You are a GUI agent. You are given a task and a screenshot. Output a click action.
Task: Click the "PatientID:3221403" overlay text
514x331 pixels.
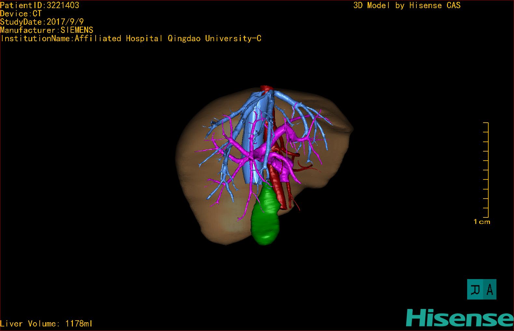coord(40,5)
